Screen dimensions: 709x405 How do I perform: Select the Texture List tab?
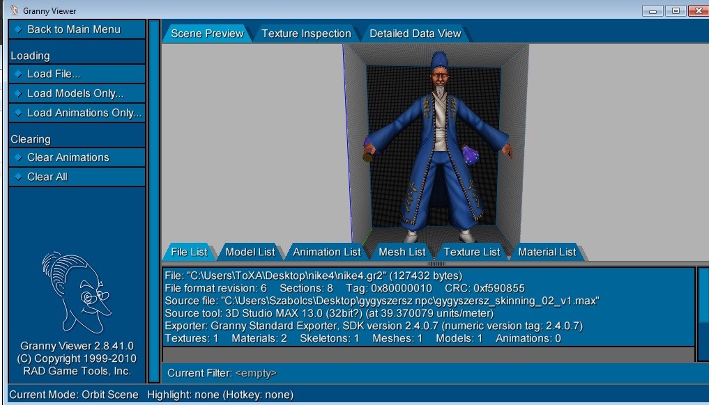coord(471,252)
